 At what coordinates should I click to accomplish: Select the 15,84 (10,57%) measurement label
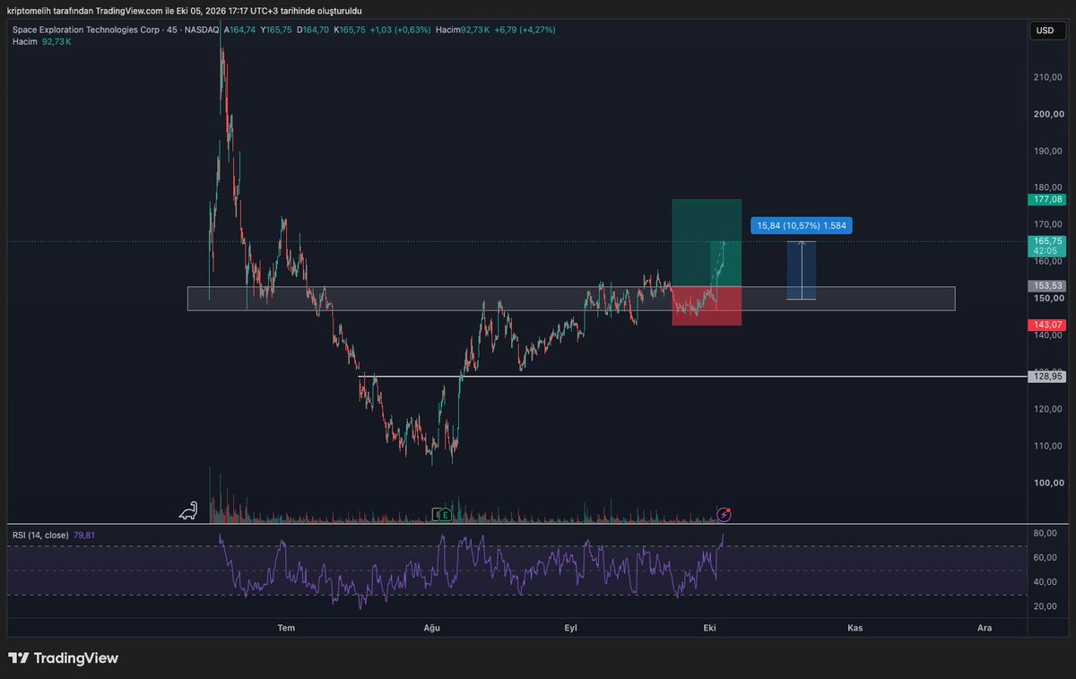[803, 226]
